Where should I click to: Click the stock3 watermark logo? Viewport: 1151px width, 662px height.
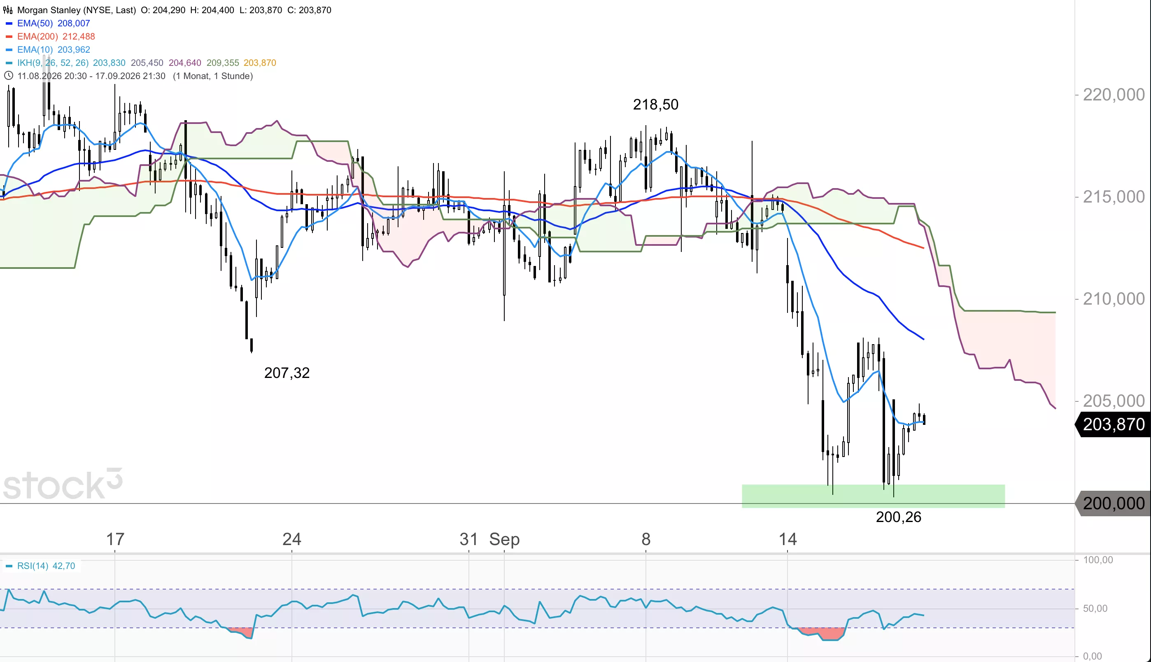pyautogui.click(x=63, y=484)
